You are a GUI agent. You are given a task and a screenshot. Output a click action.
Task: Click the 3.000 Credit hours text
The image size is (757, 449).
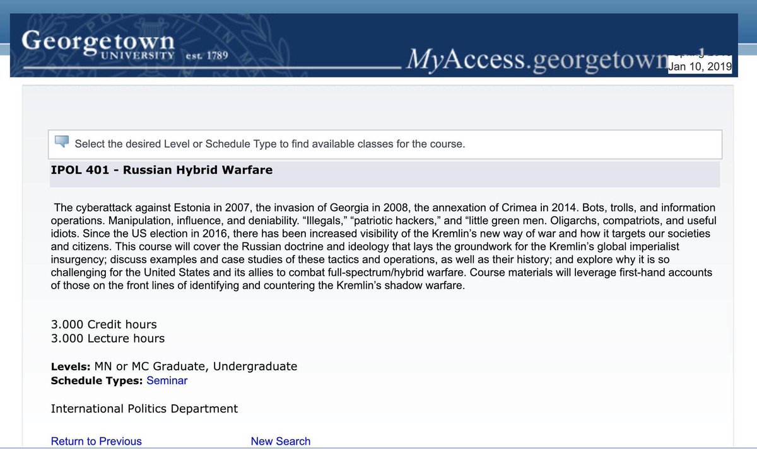103,325
